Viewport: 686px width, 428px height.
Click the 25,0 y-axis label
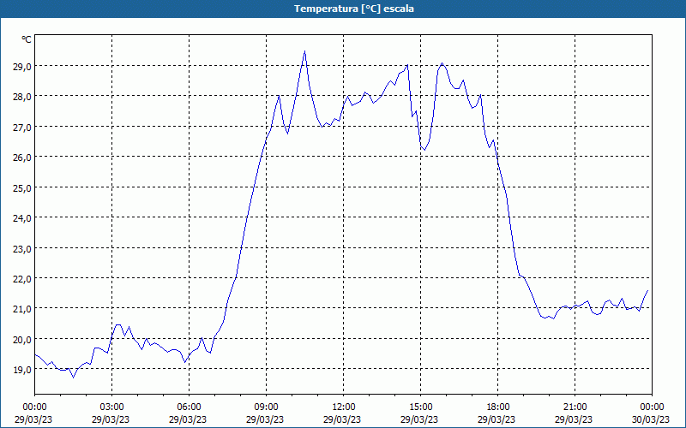coord(22,187)
